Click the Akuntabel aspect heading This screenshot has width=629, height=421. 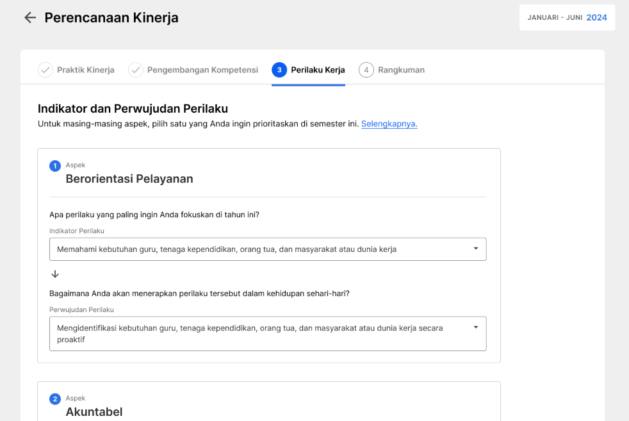94,412
